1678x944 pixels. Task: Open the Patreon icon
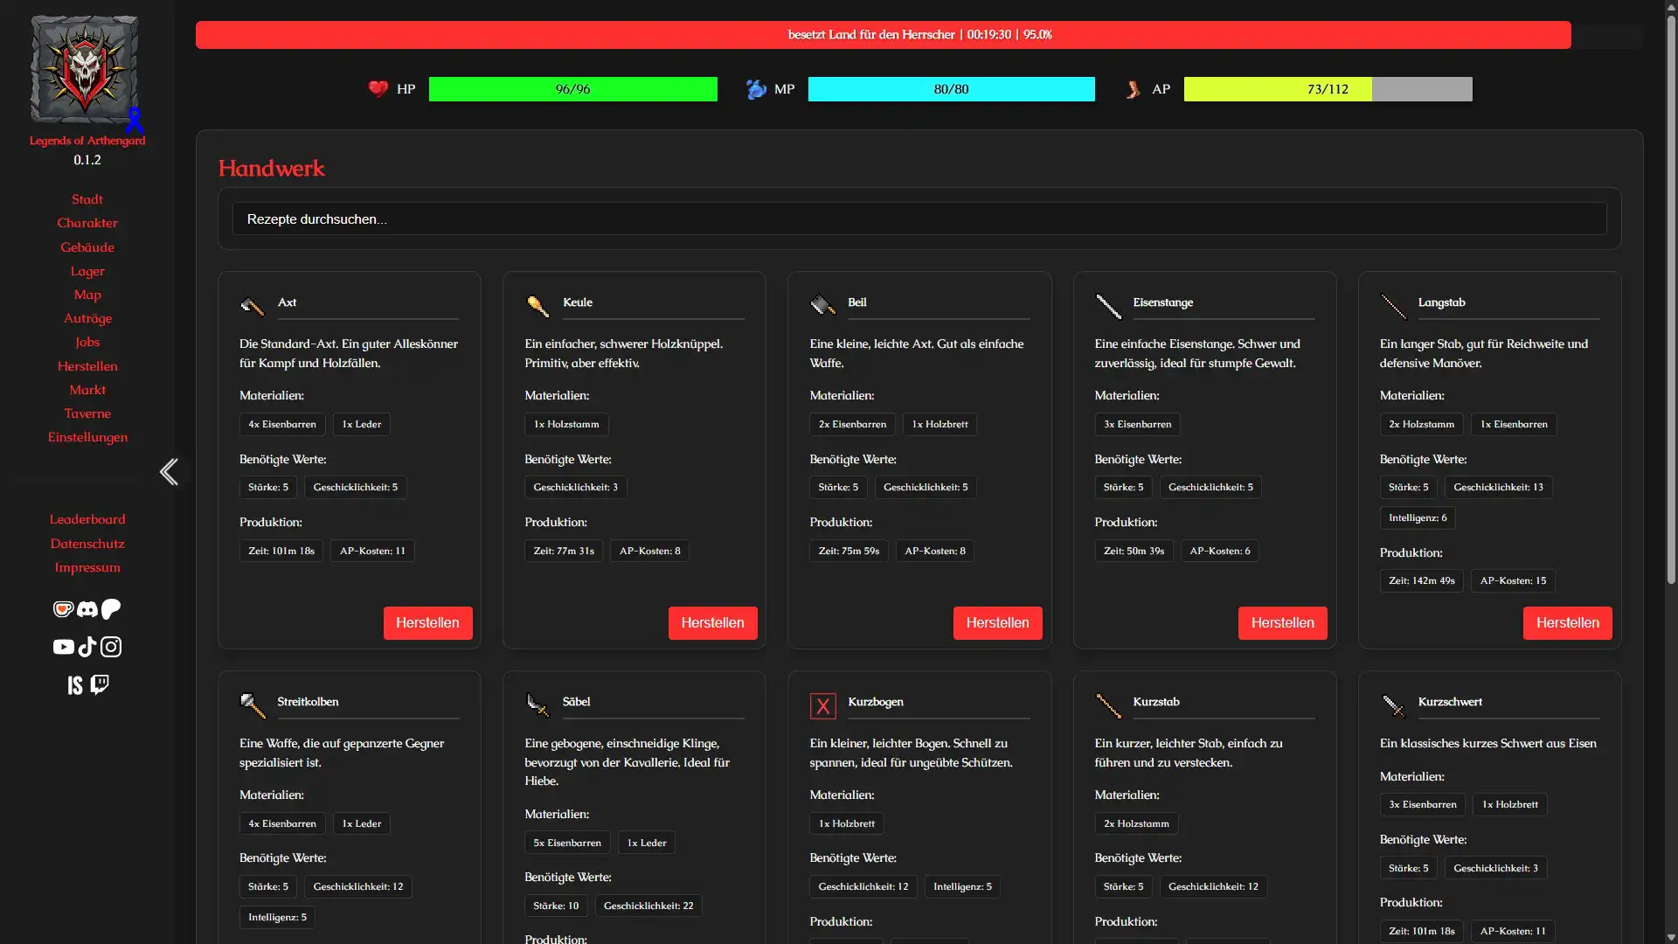click(x=110, y=609)
